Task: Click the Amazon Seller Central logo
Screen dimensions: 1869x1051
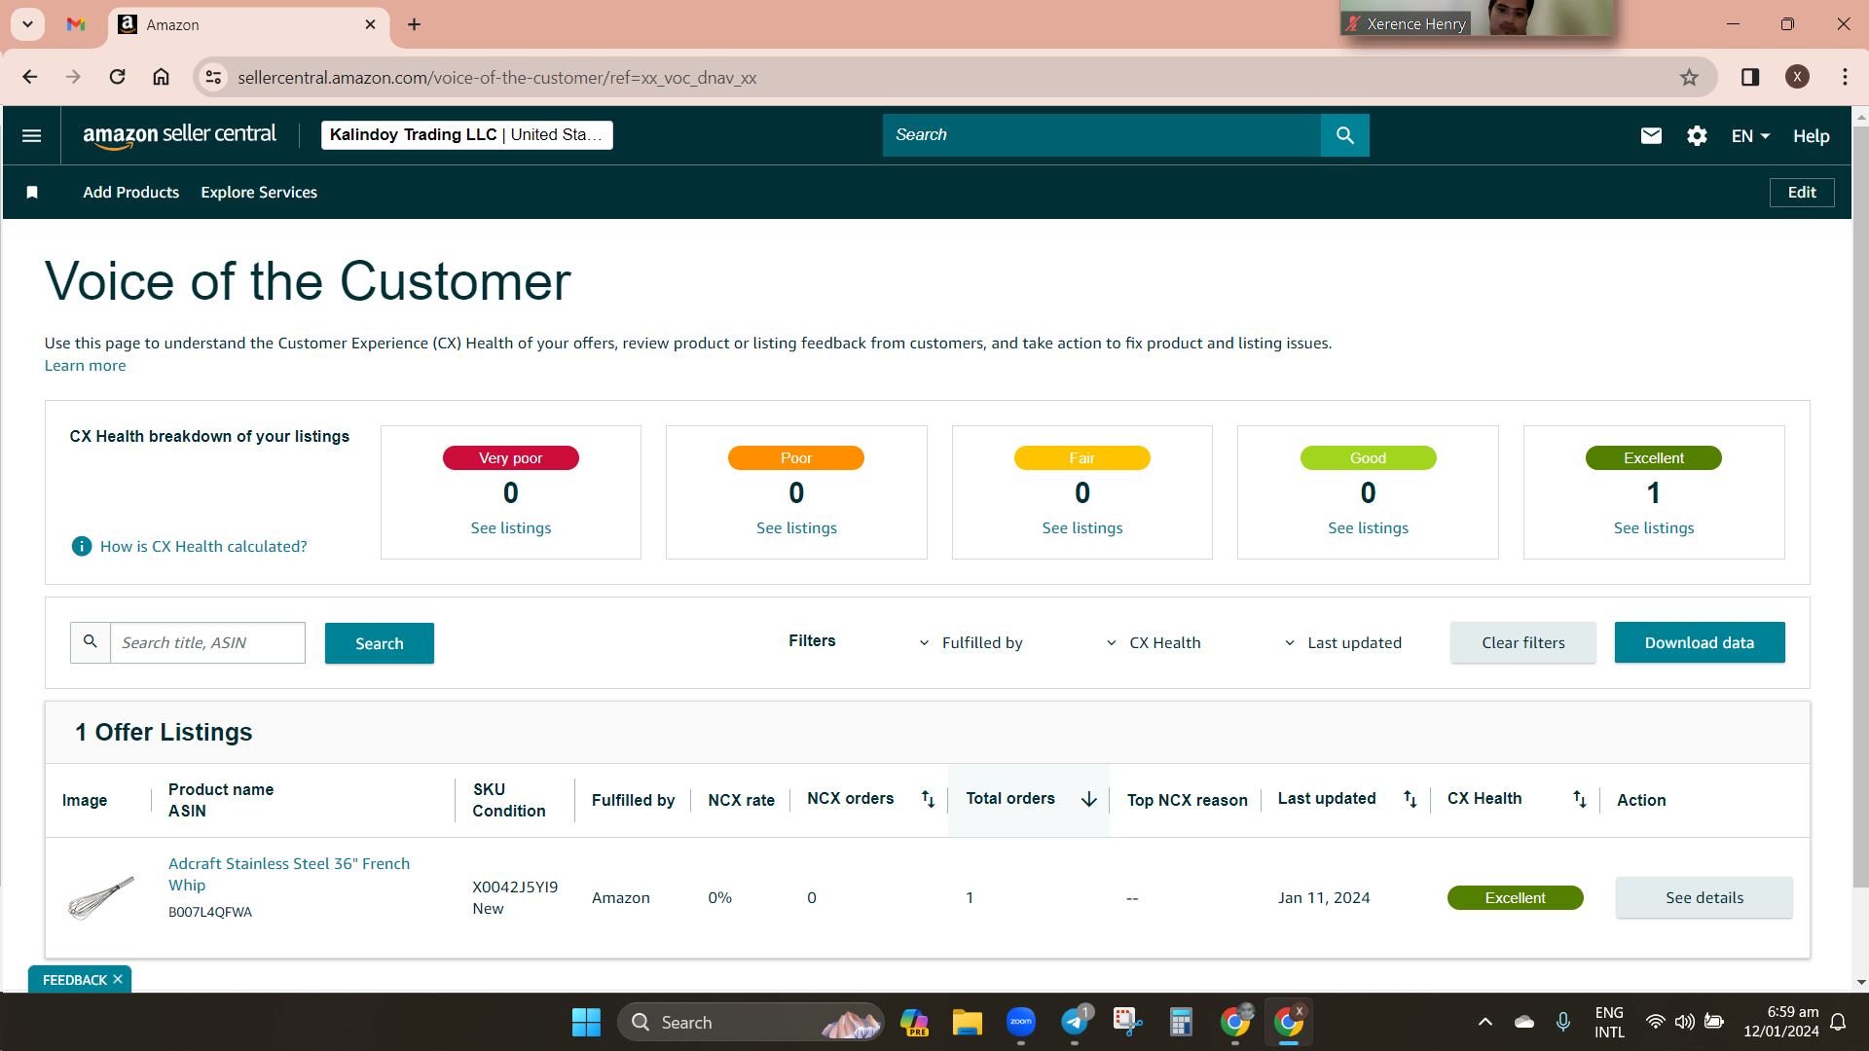Action: pyautogui.click(x=179, y=135)
